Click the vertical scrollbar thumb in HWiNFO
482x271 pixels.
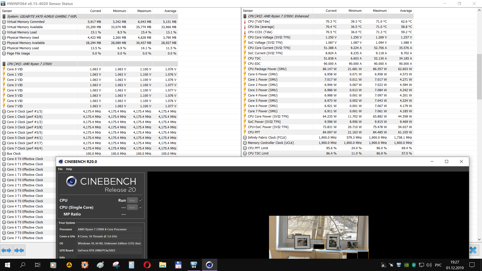coord(479,77)
